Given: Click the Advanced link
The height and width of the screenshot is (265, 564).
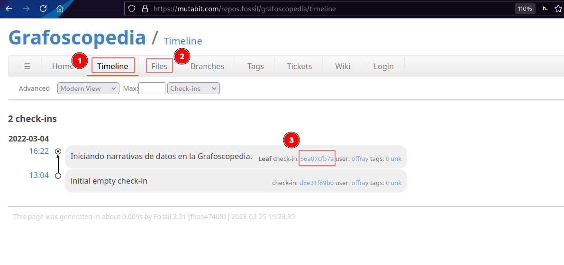Looking at the screenshot, I should tap(34, 88).
